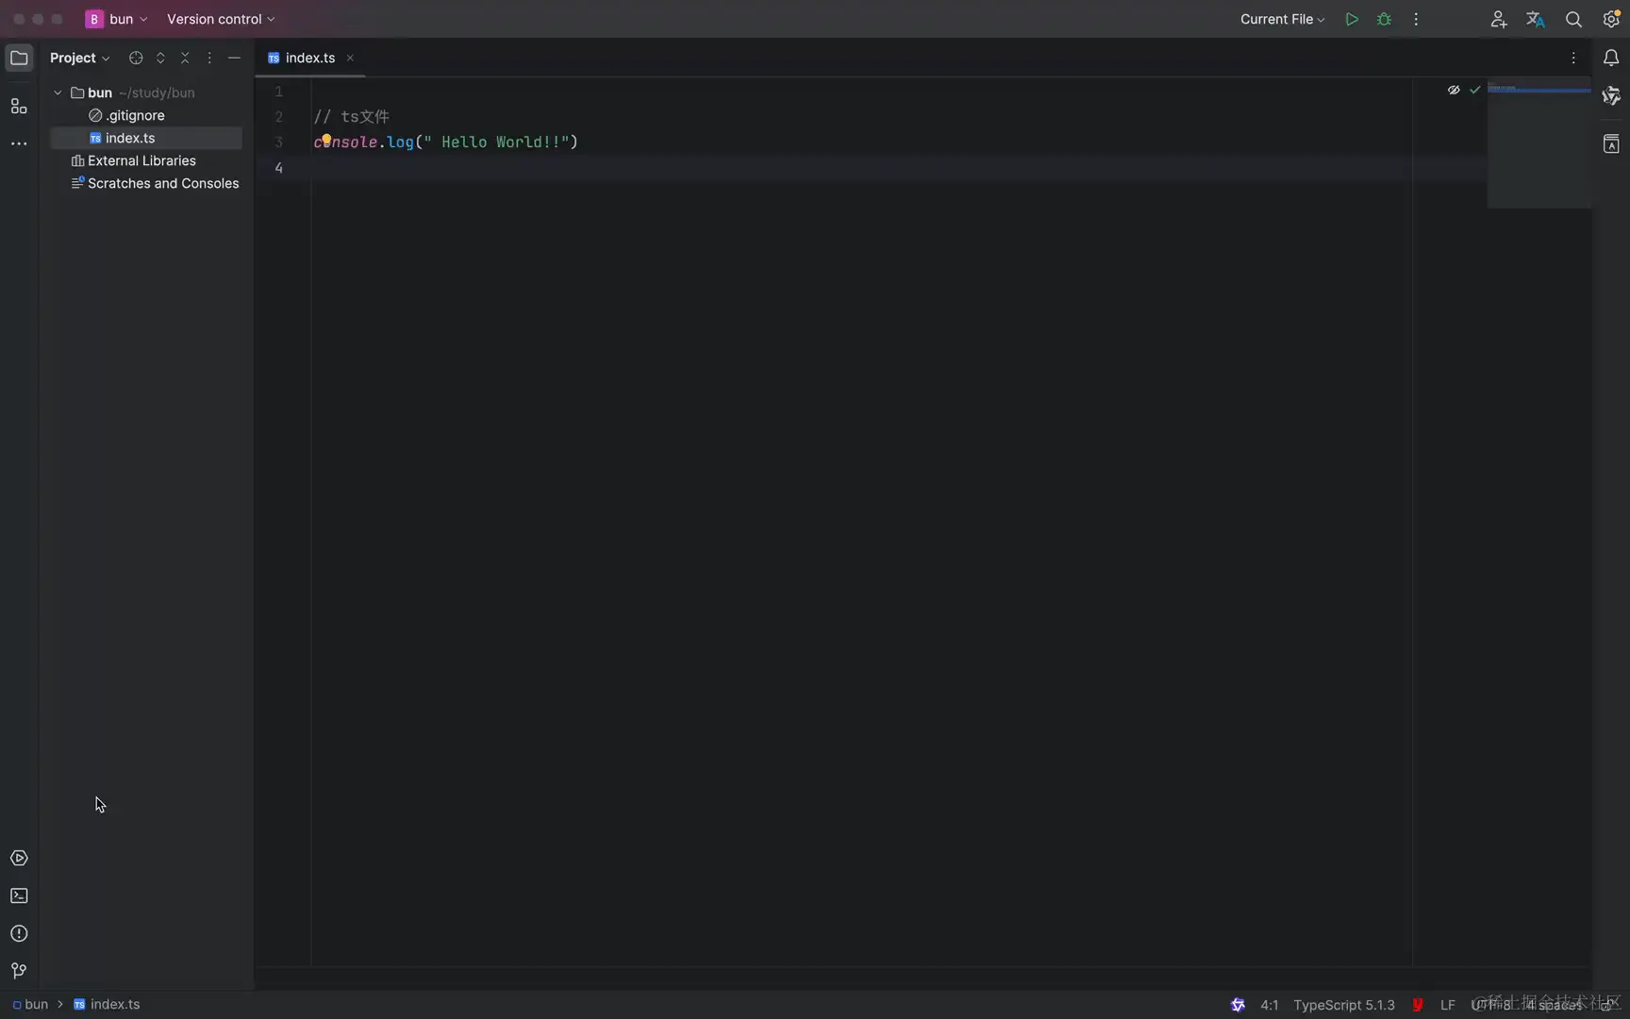1630x1019 pixels.
Task: Open the Structure tool window
Action: (19, 107)
